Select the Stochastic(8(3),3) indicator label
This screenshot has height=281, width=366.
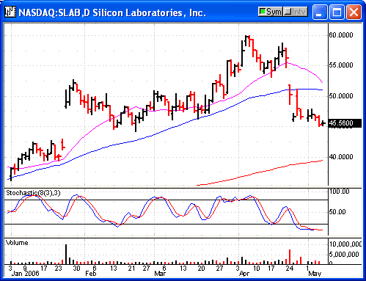tap(33, 193)
